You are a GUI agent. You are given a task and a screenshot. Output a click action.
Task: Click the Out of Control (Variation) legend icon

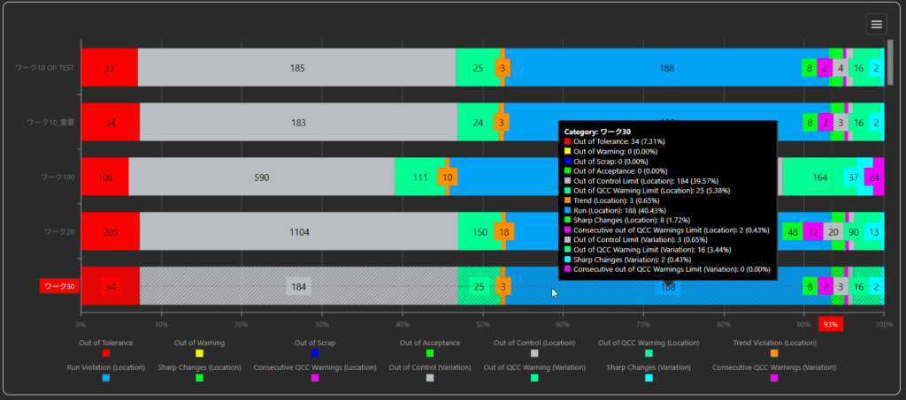pyautogui.click(x=430, y=378)
